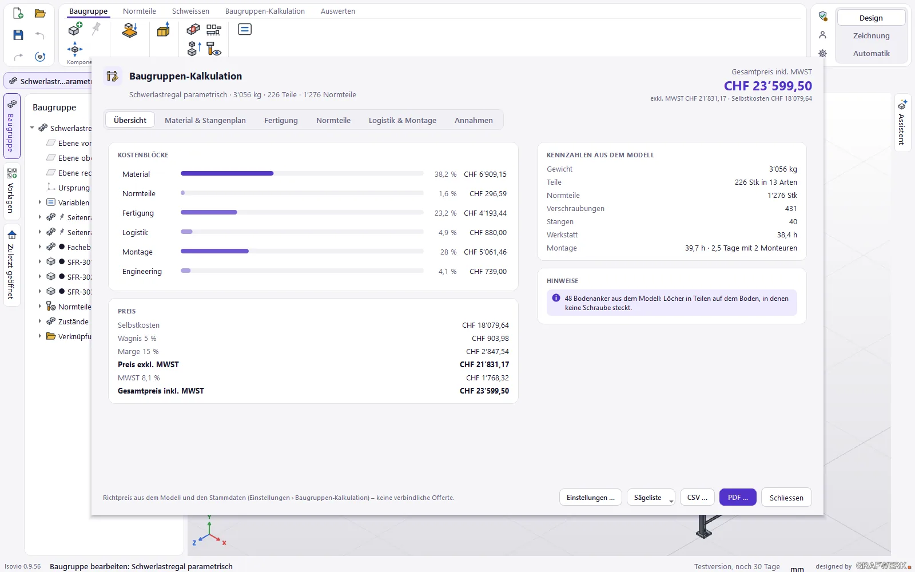Switch mode to Automatik
915x572 pixels.
tap(871, 53)
